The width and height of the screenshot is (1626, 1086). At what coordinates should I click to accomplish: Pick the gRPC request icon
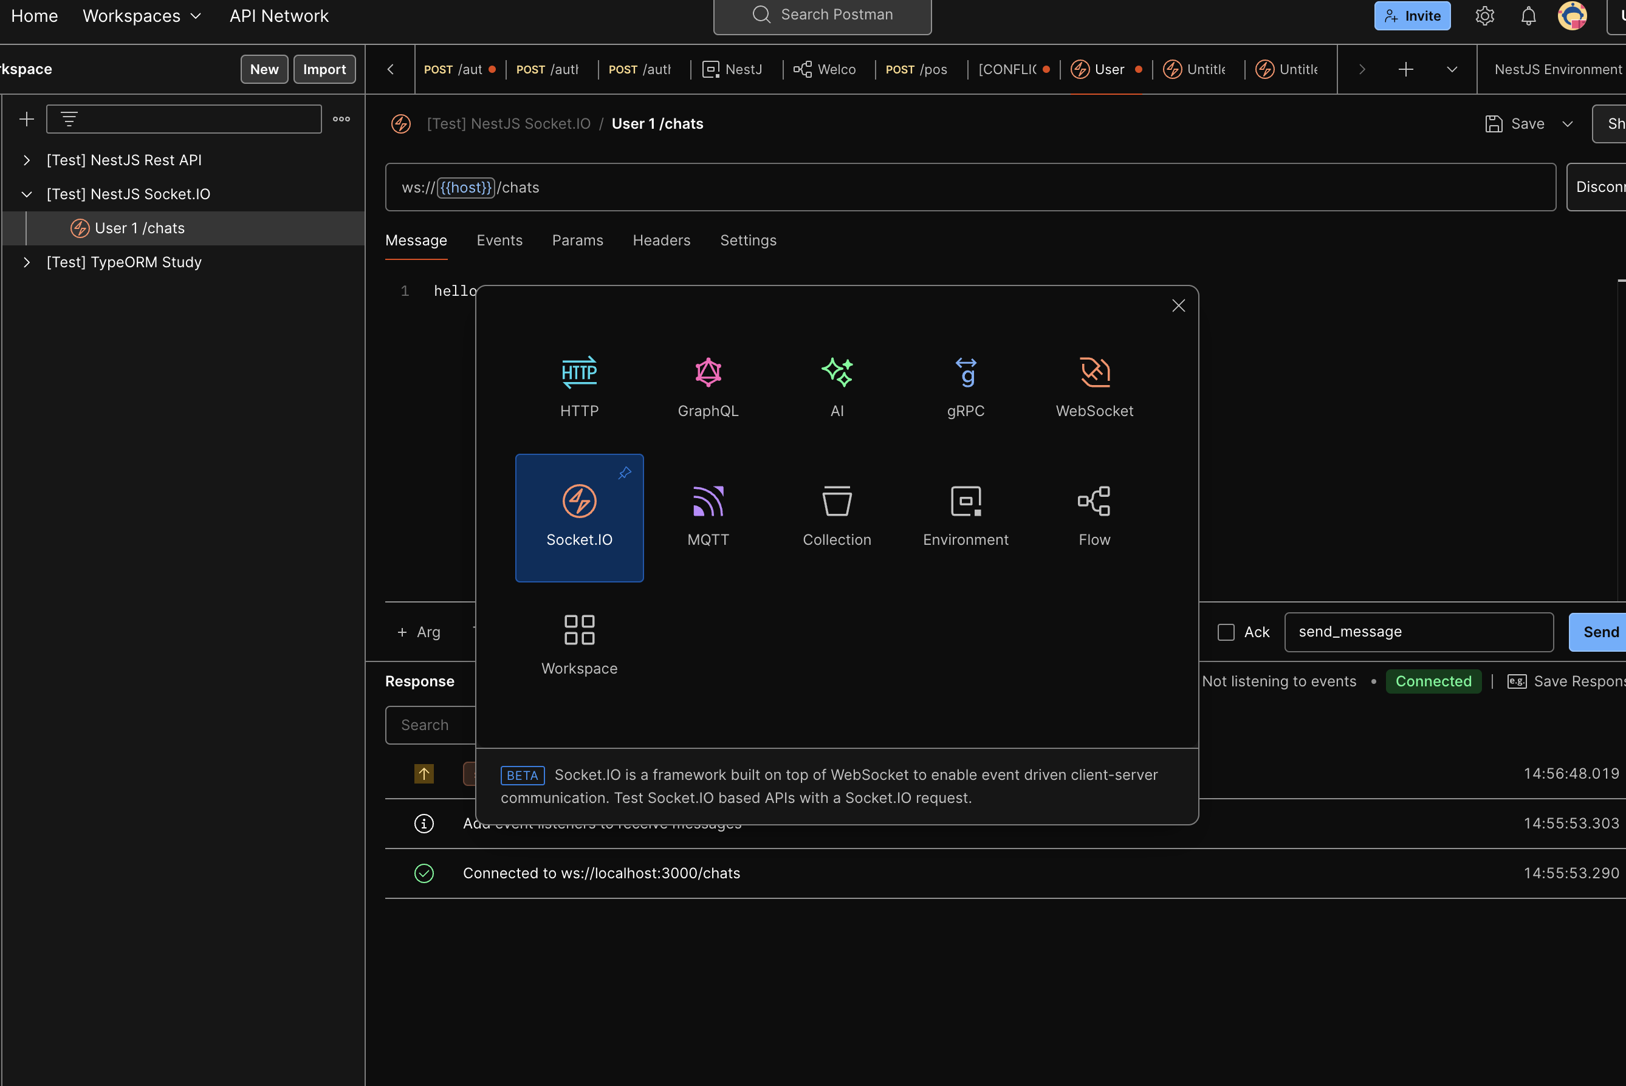click(965, 374)
